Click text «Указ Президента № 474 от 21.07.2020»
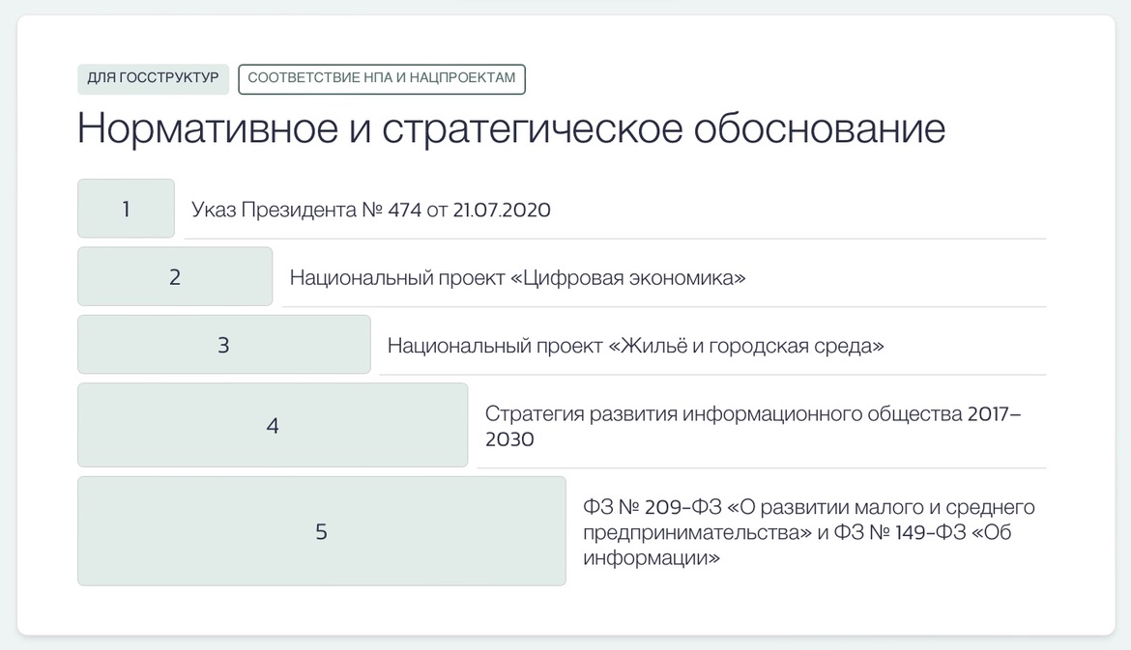This screenshot has width=1131, height=650. (x=371, y=210)
